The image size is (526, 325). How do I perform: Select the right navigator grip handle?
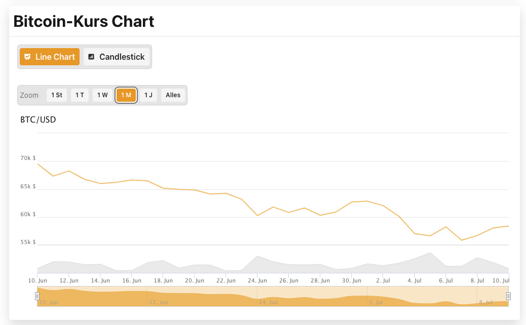pyautogui.click(x=509, y=296)
